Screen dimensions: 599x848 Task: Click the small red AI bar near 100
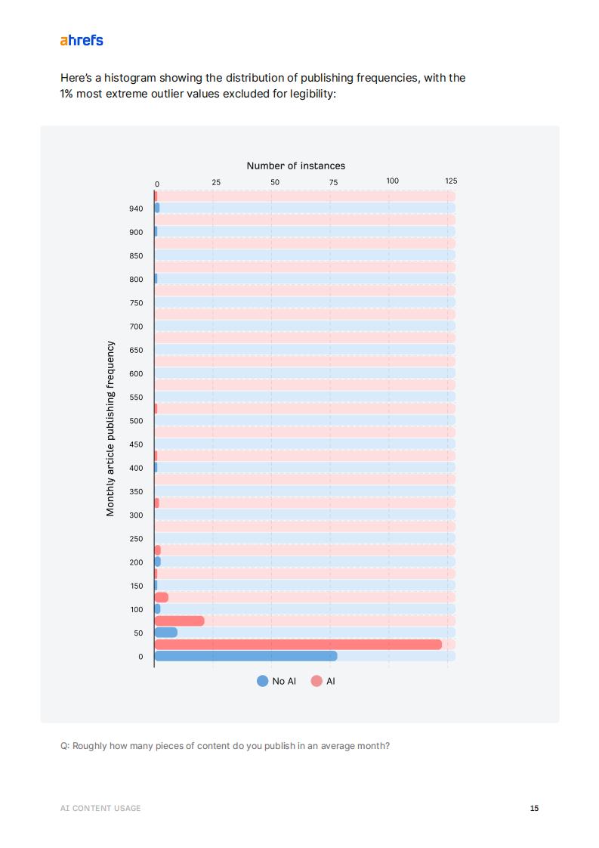tap(161, 597)
